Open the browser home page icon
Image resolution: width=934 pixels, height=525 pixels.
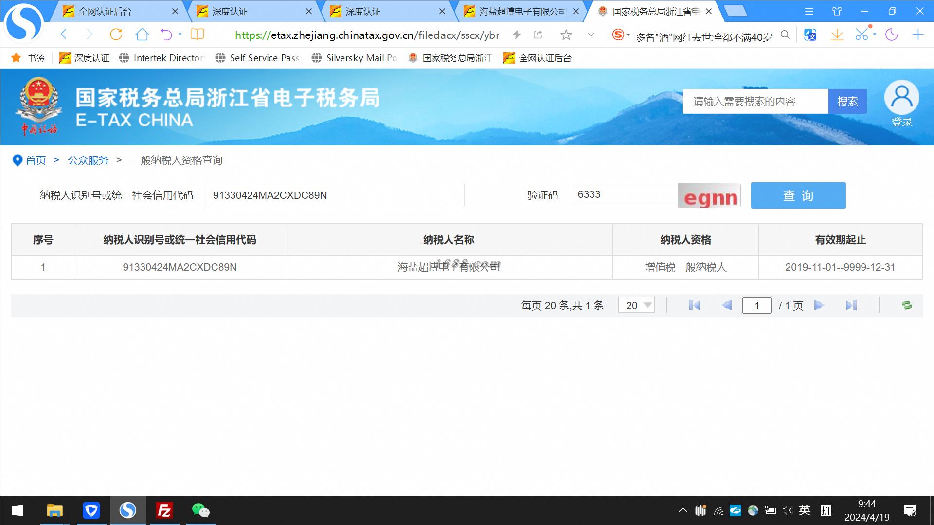(142, 34)
